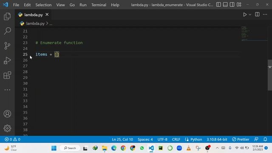The width and height of the screenshot is (272, 153).
Task: Open the Terminal menu
Action: [x=99, y=5]
